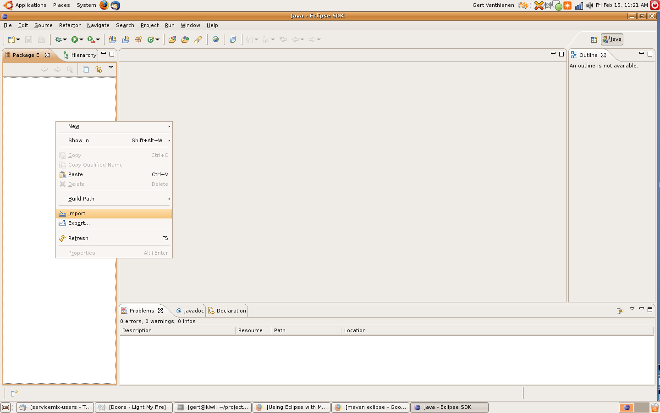Viewport: 660px width, 413px height.
Task: Open the internal web browser globe icon
Action: pyautogui.click(x=215, y=39)
